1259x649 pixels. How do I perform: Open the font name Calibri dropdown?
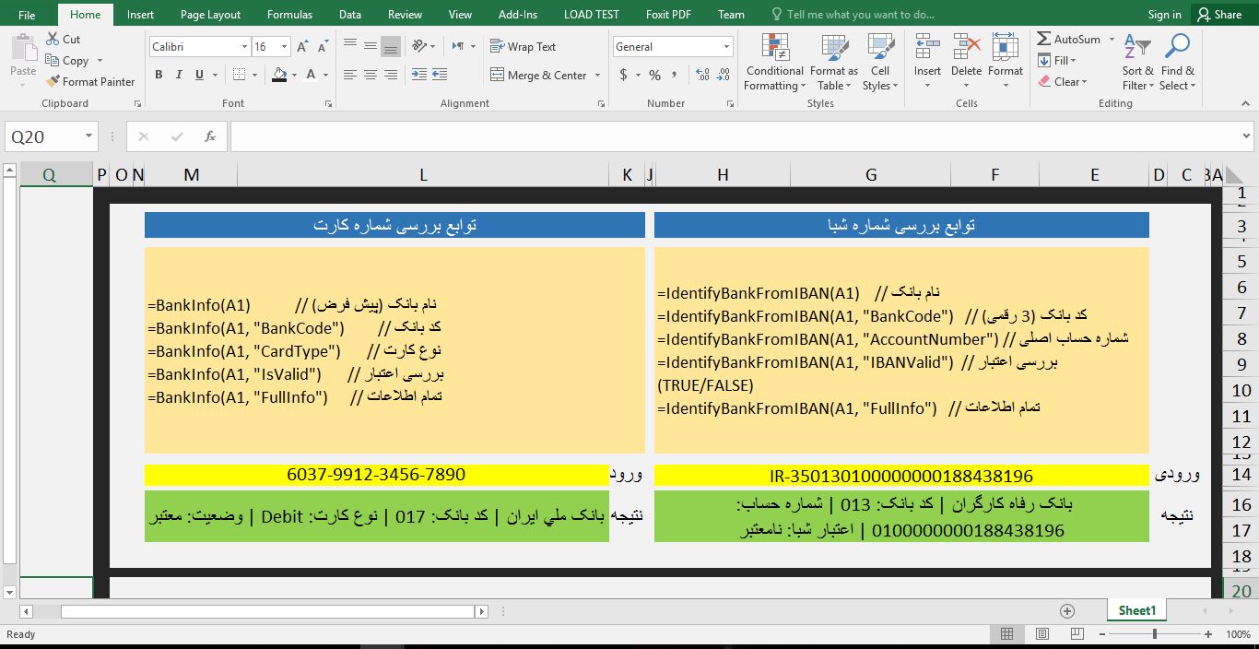click(x=244, y=46)
